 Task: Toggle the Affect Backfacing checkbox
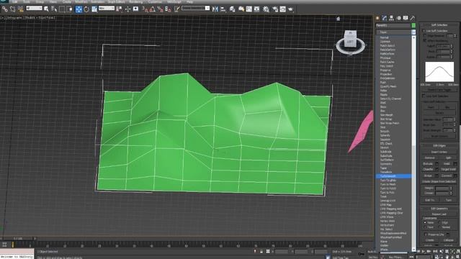tap(424, 40)
